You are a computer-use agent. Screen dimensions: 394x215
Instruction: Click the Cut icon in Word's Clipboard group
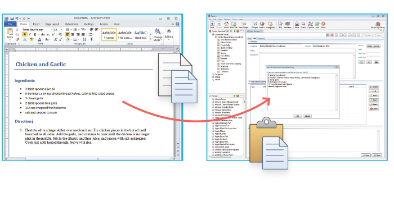coord(17,30)
